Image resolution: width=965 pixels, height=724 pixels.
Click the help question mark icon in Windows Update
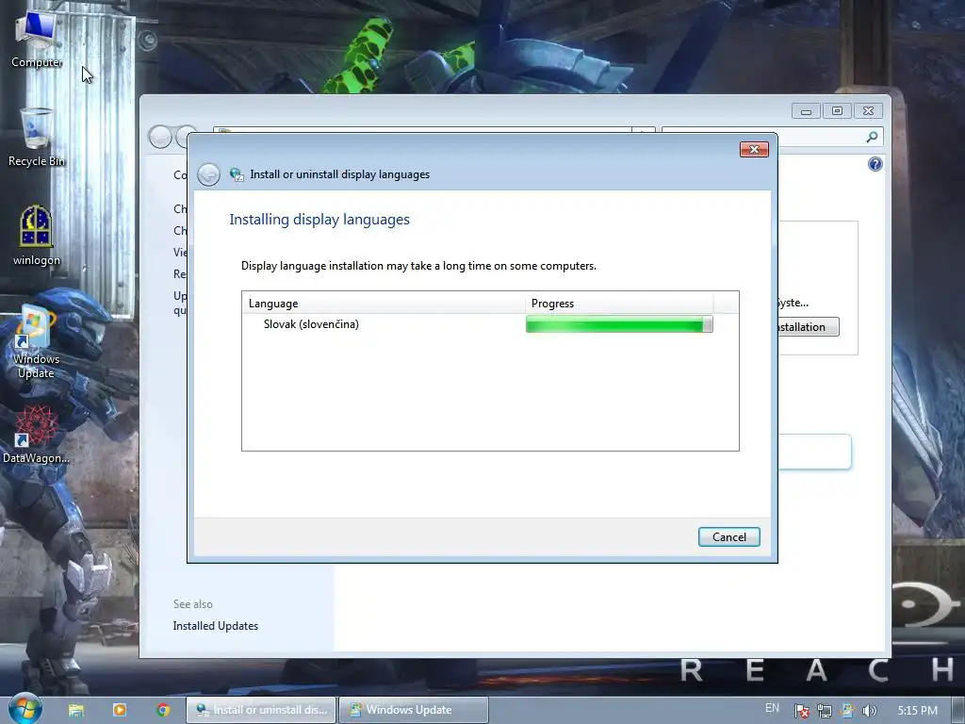coord(875,164)
